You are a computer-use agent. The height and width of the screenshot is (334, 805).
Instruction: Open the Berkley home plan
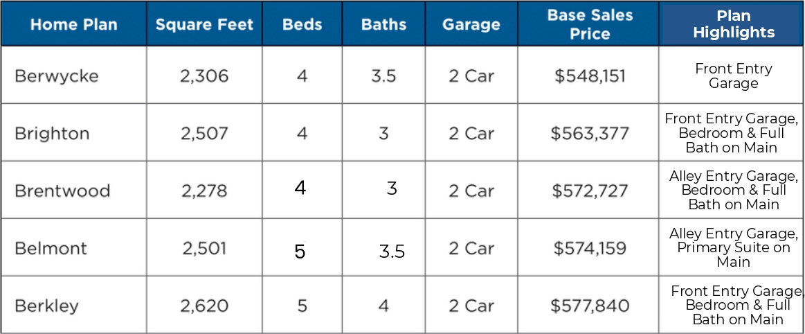pos(47,306)
